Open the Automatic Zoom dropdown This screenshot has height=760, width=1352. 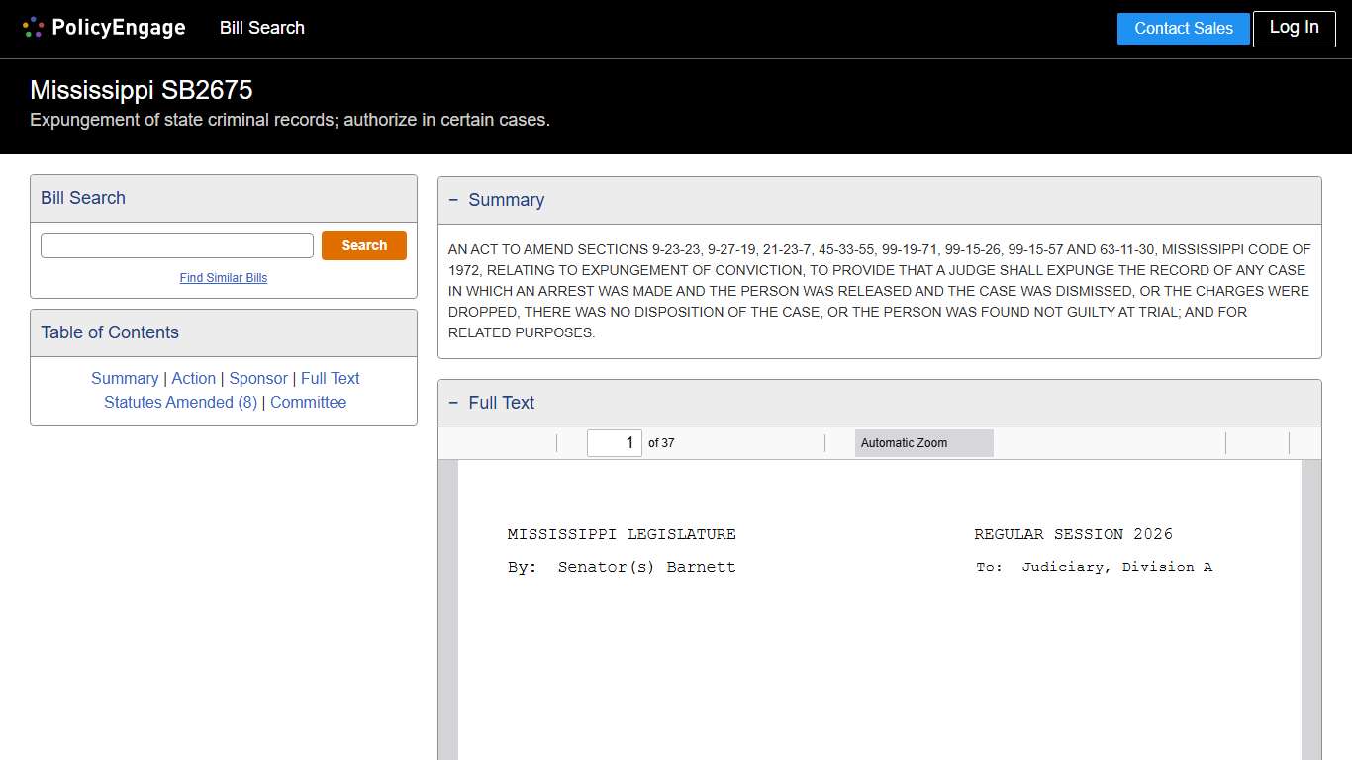pos(923,443)
